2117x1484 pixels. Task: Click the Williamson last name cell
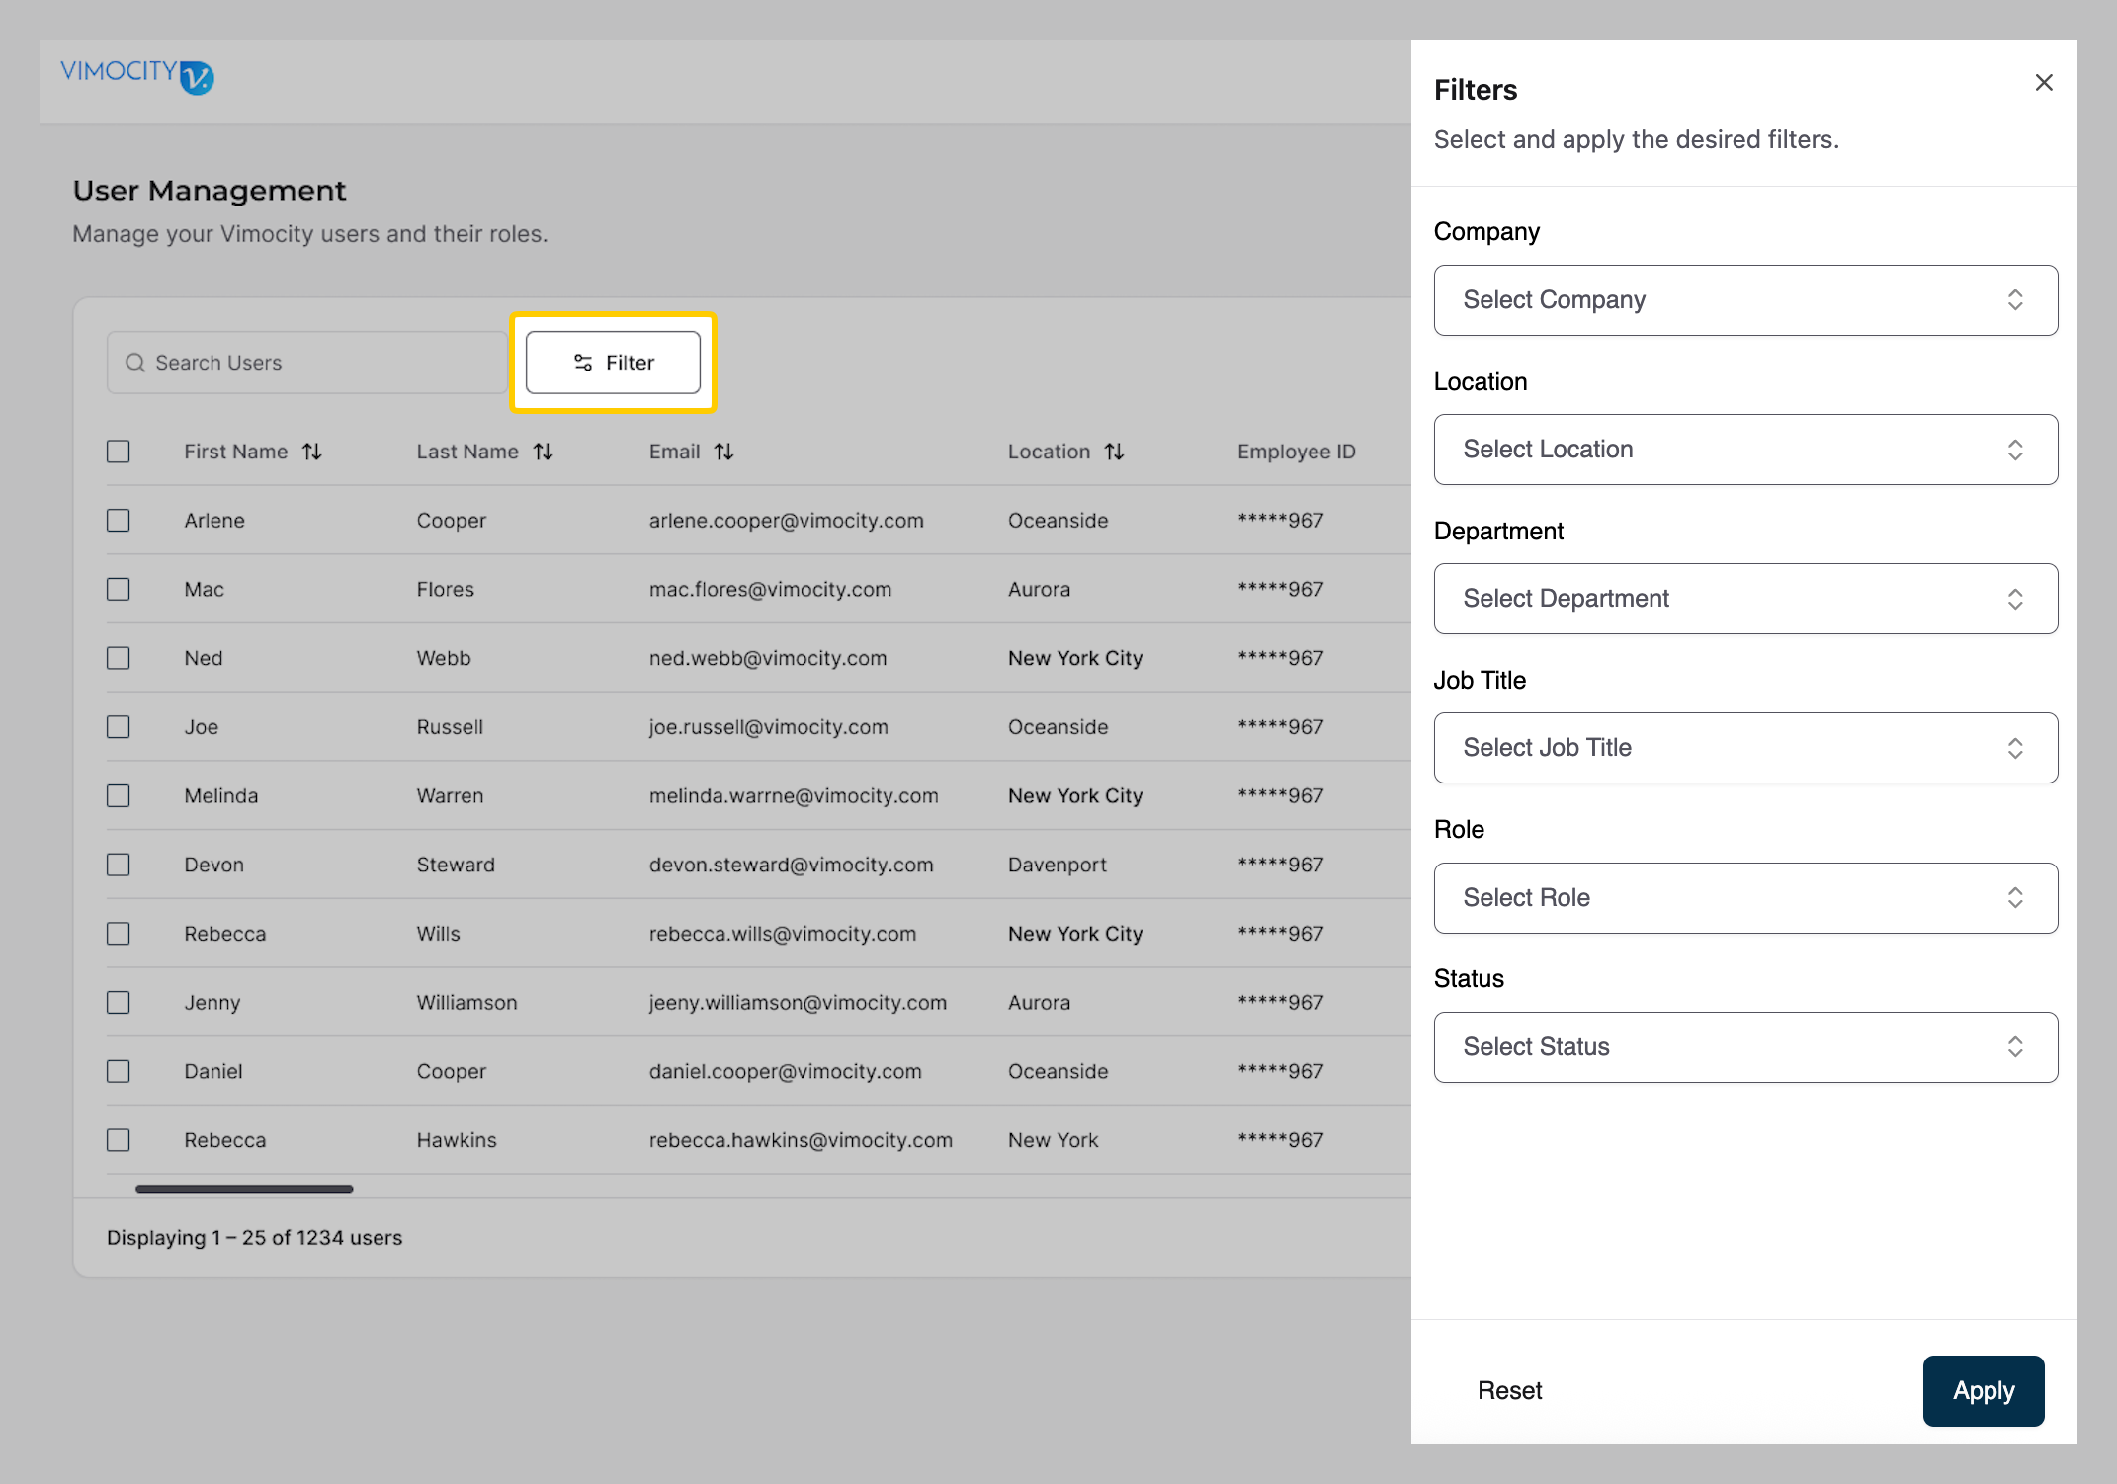tap(466, 1003)
